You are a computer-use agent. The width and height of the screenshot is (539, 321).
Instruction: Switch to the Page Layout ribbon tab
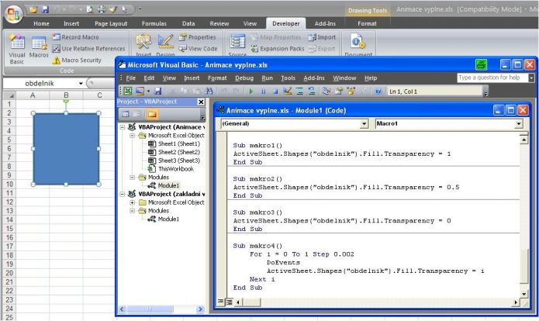pos(111,24)
